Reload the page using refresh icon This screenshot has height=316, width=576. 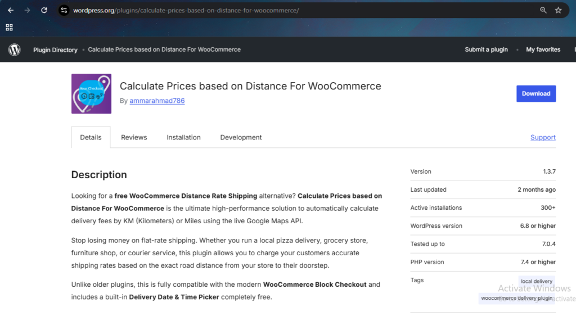pyautogui.click(x=44, y=10)
